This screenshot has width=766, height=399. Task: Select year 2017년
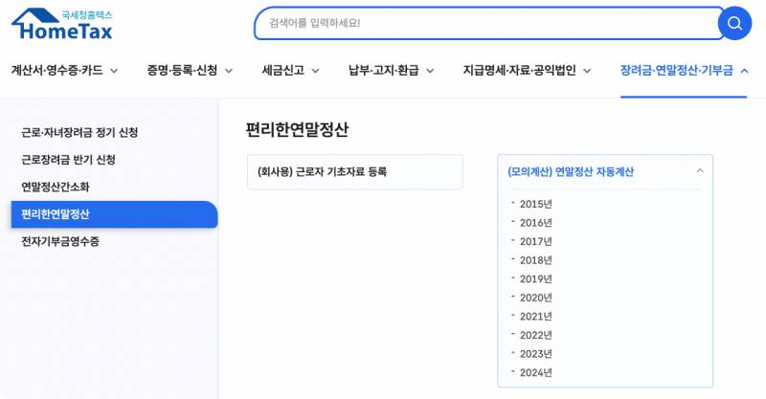(x=535, y=241)
